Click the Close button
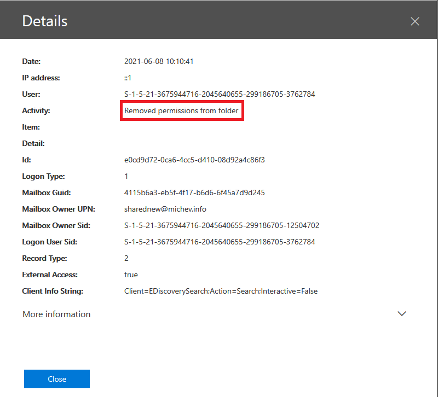The height and width of the screenshot is (397, 438). click(x=56, y=378)
